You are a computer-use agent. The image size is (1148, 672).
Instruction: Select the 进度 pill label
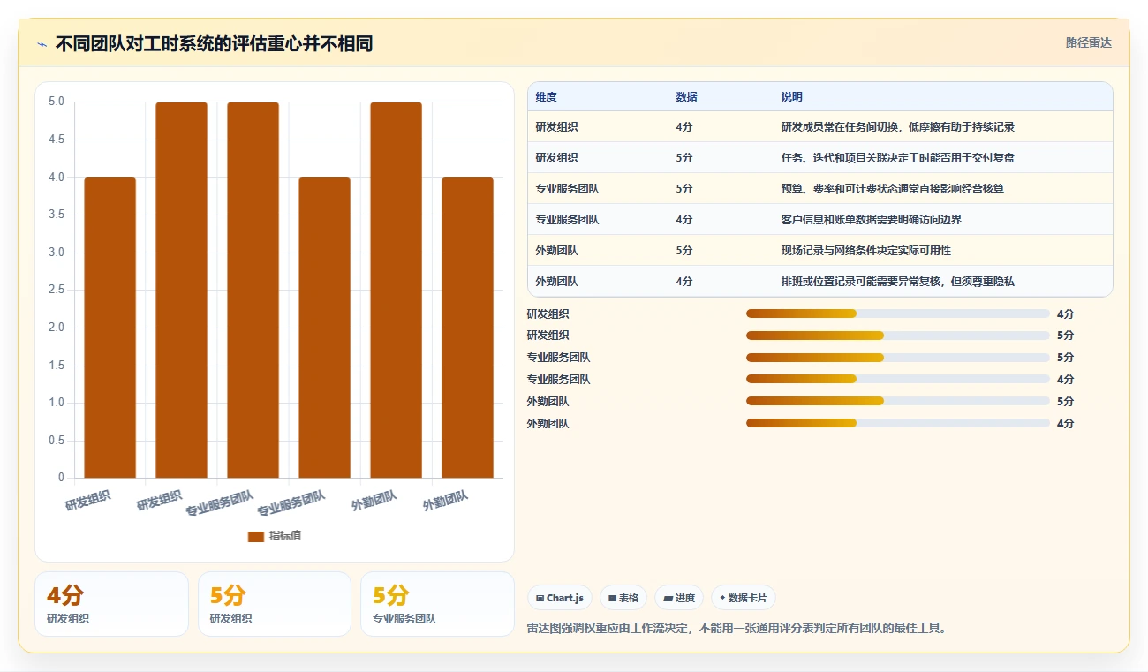click(685, 598)
